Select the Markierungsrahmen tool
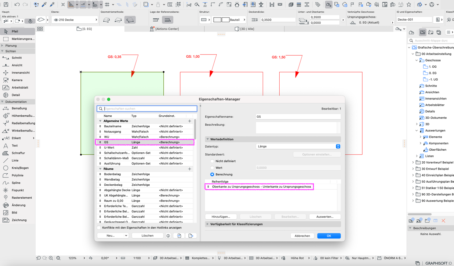The image size is (454, 266). (x=18, y=39)
